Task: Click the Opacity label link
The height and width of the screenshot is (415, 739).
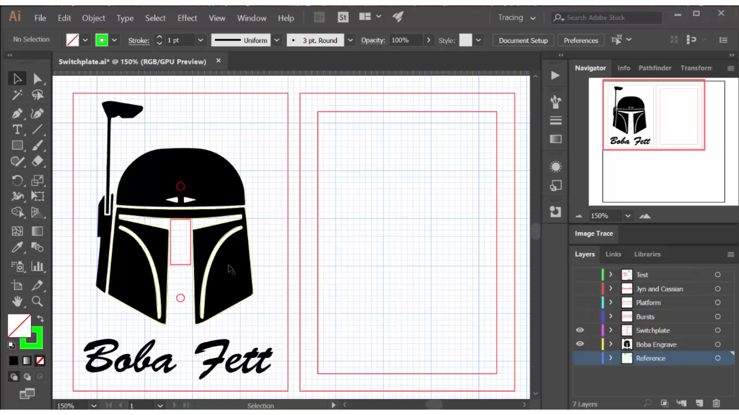Action: point(373,40)
